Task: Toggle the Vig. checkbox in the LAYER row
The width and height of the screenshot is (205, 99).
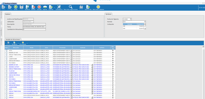Action: pyautogui.click(x=113, y=57)
